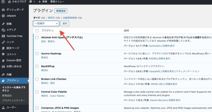The width and height of the screenshot is (212, 112).
Task: Click the 説明 column header
Action: pyautogui.click(x=126, y=31)
